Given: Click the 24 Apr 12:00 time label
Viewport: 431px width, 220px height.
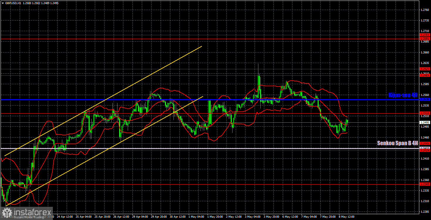Looking at the screenshot, I should 65,217.
